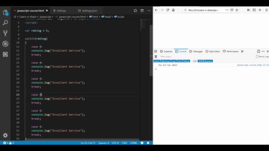Split the editor to the right
This screenshot has width=269, height=151.
[x=142, y=10]
